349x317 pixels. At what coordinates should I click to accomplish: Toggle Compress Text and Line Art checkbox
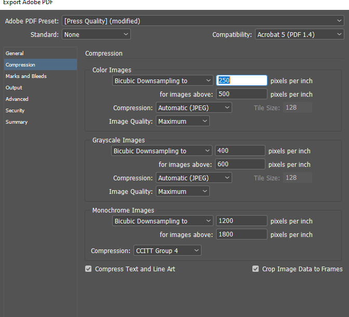click(89, 269)
